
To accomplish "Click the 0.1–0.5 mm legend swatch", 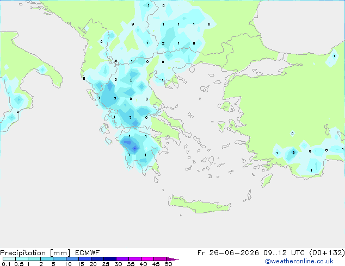I will [x=9, y=259].
